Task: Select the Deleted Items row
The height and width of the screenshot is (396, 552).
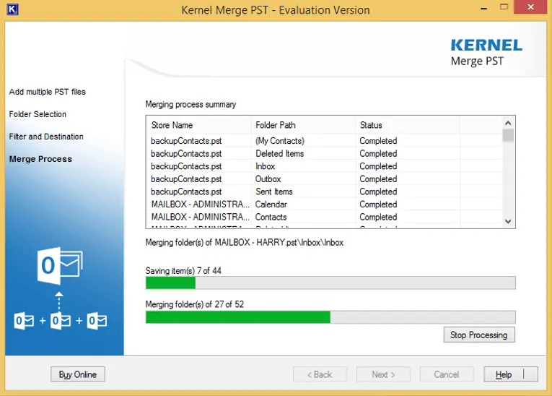Action: click(x=324, y=153)
